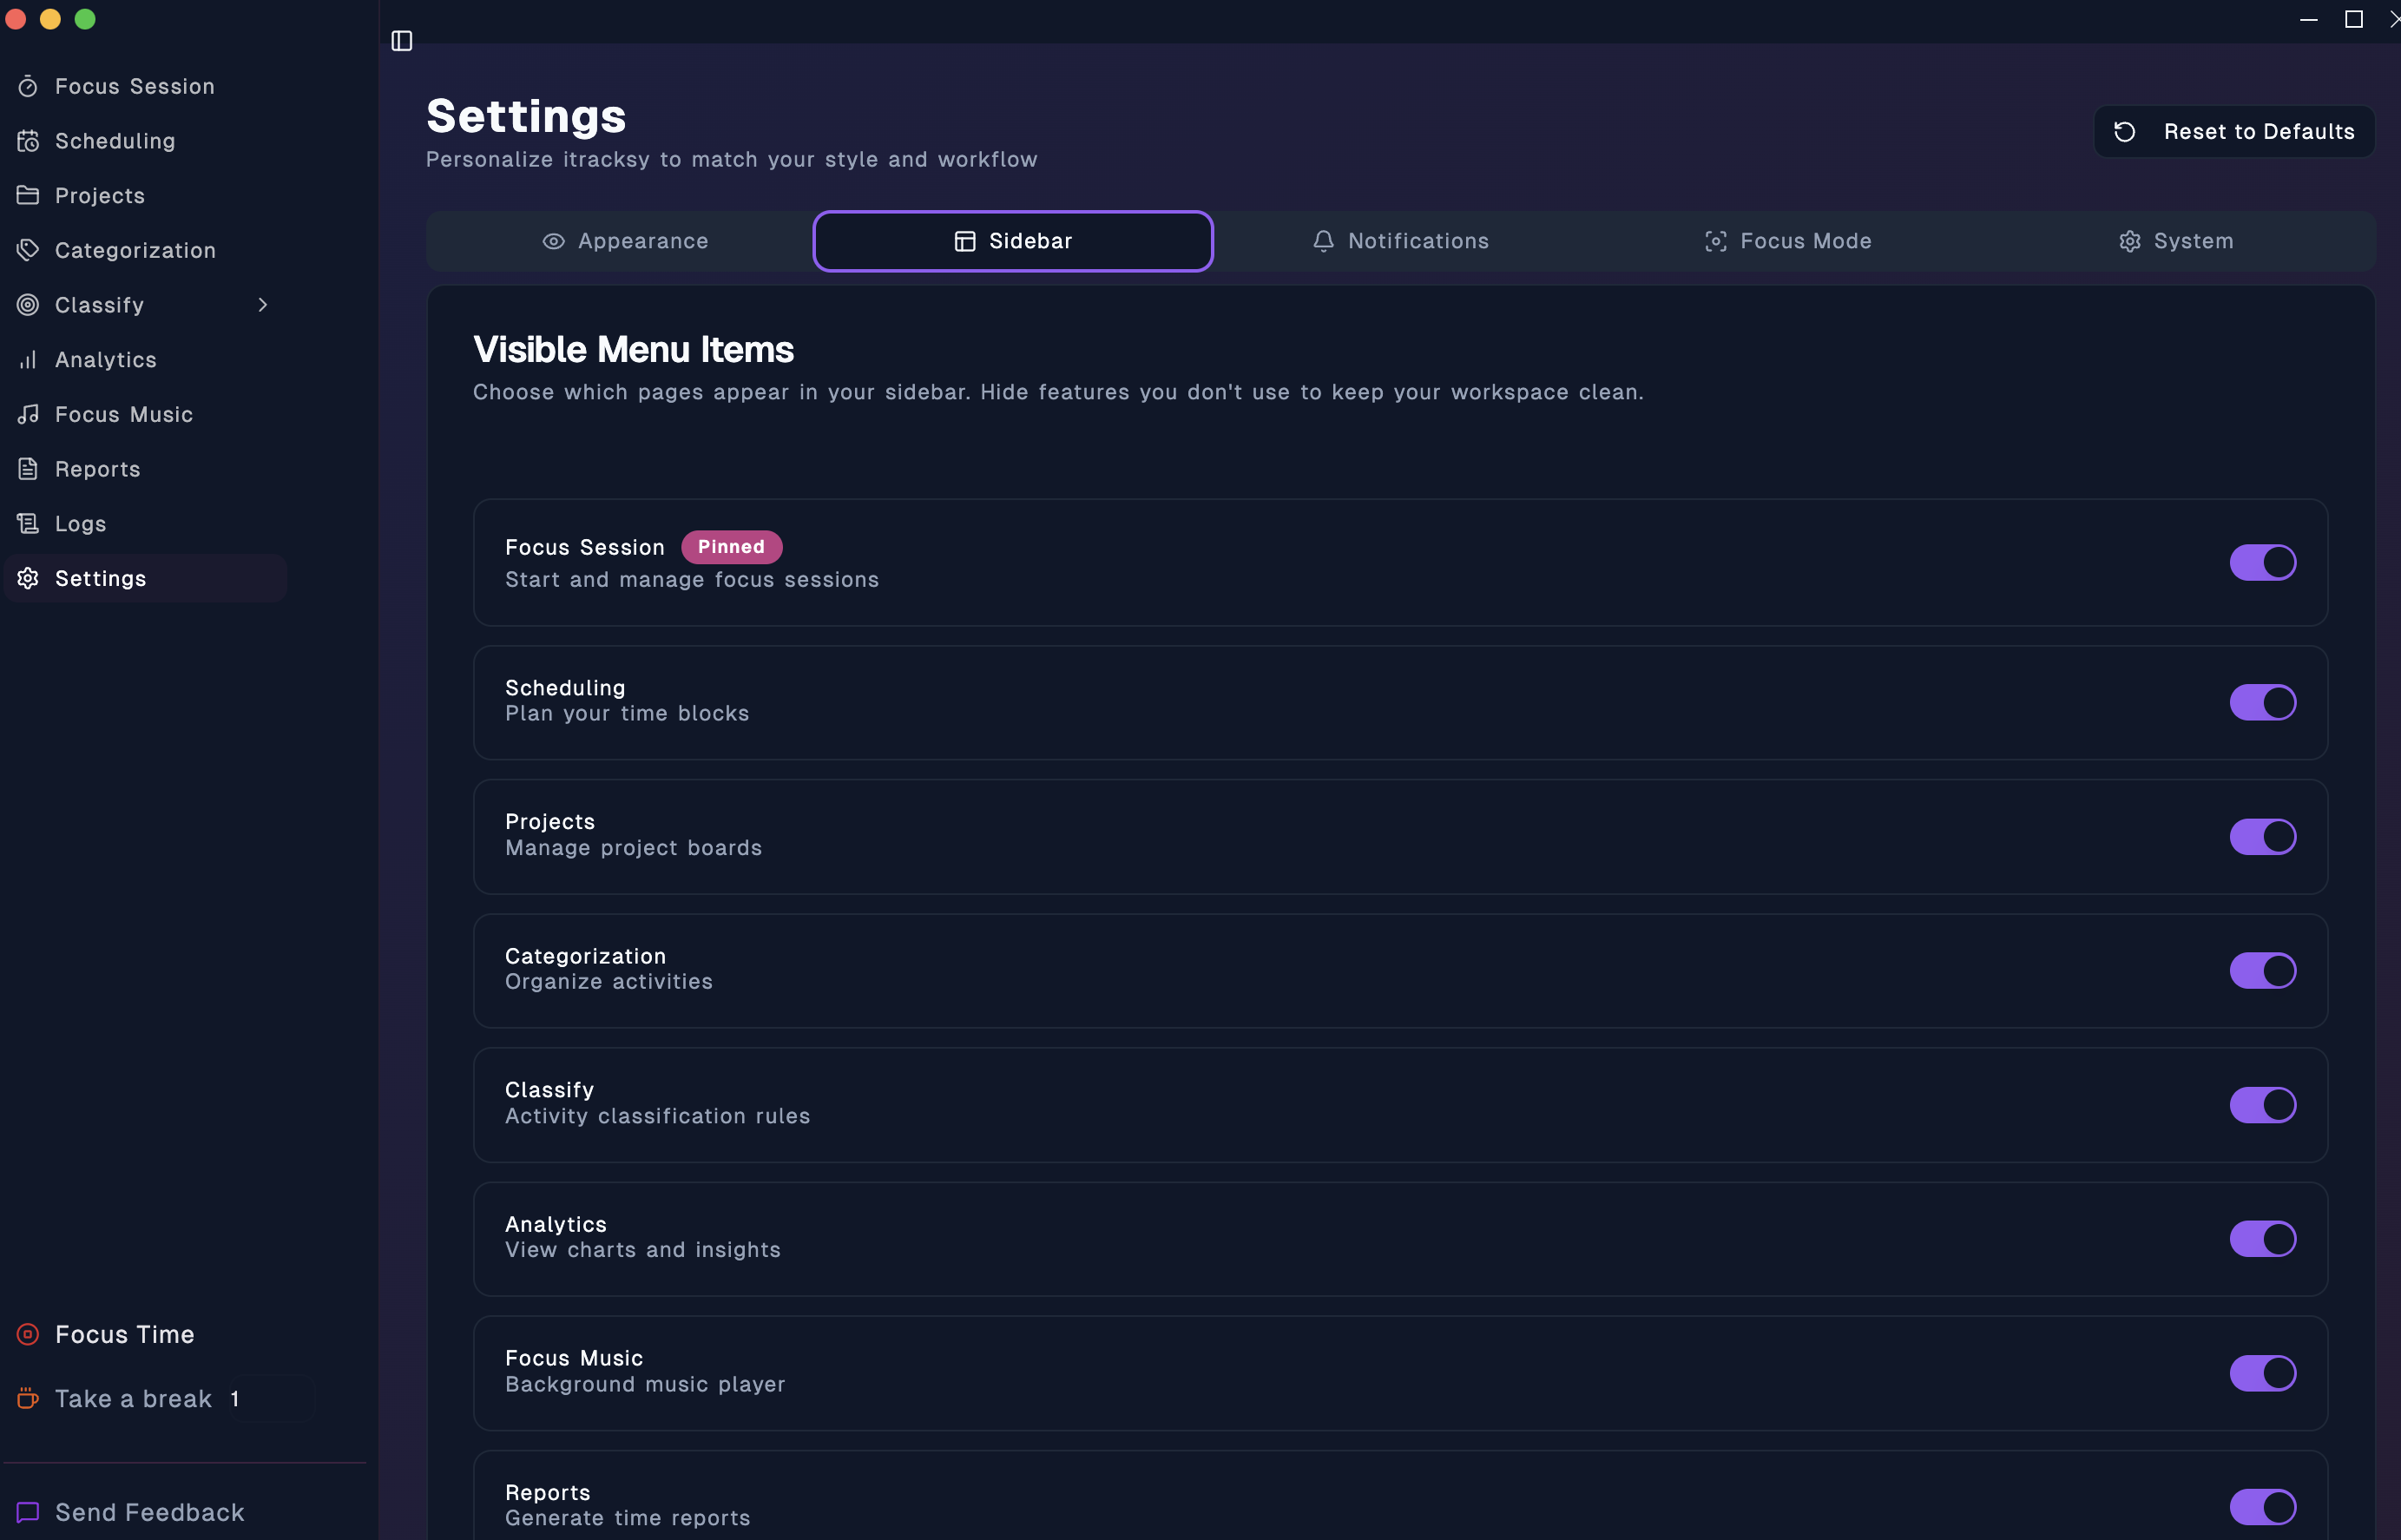Toggle off the Reports menu item
This screenshot has height=1540, width=2401.
(2263, 1506)
